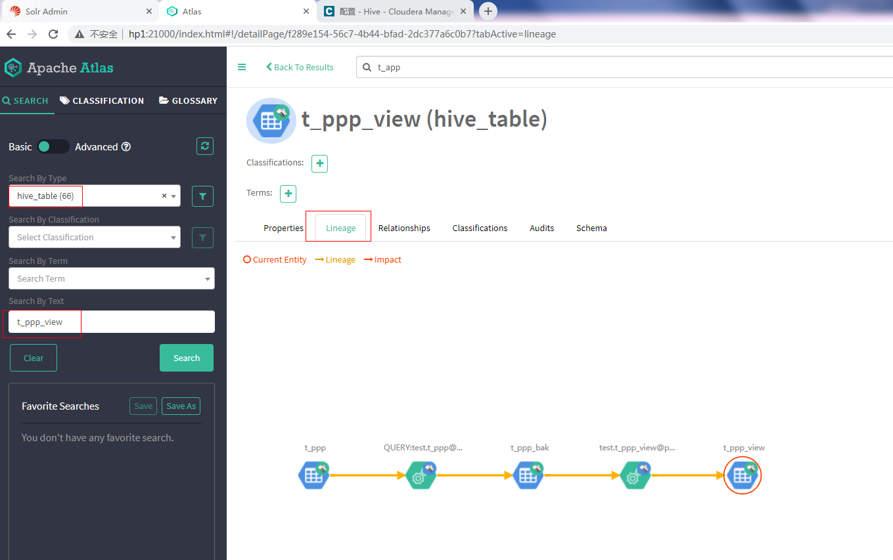Image resolution: width=893 pixels, height=560 pixels.
Task: Click the Lineage legend label
Action: pos(335,260)
